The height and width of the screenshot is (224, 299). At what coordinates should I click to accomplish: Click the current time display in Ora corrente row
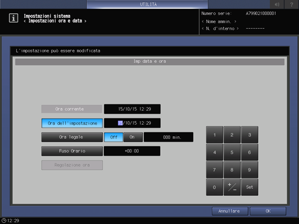[x=132, y=109]
